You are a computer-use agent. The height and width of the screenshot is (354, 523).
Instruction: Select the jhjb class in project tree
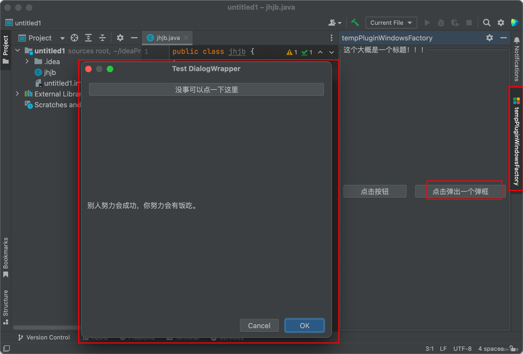point(45,72)
